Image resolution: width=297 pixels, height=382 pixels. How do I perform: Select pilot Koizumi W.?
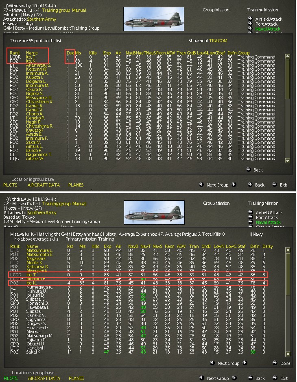click(37, 69)
